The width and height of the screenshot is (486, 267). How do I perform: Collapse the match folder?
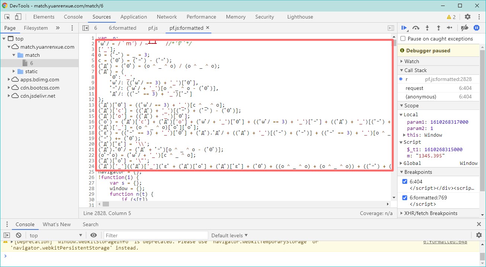[14, 55]
